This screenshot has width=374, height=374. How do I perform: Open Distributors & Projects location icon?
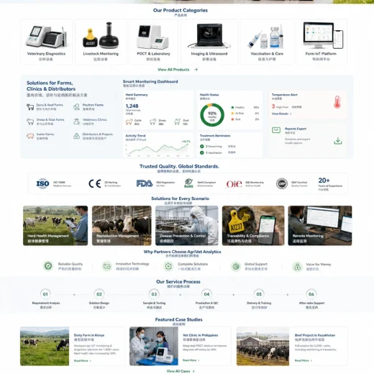pyautogui.click(x=76, y=136)
